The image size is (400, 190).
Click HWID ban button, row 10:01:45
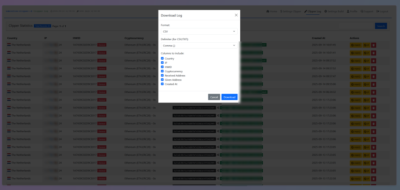pyautogui.click(x=356, y=45)
